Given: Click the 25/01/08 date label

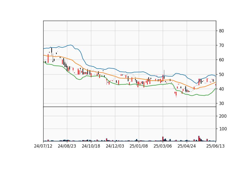Looking at the screenshot, I should coord(139,146).
